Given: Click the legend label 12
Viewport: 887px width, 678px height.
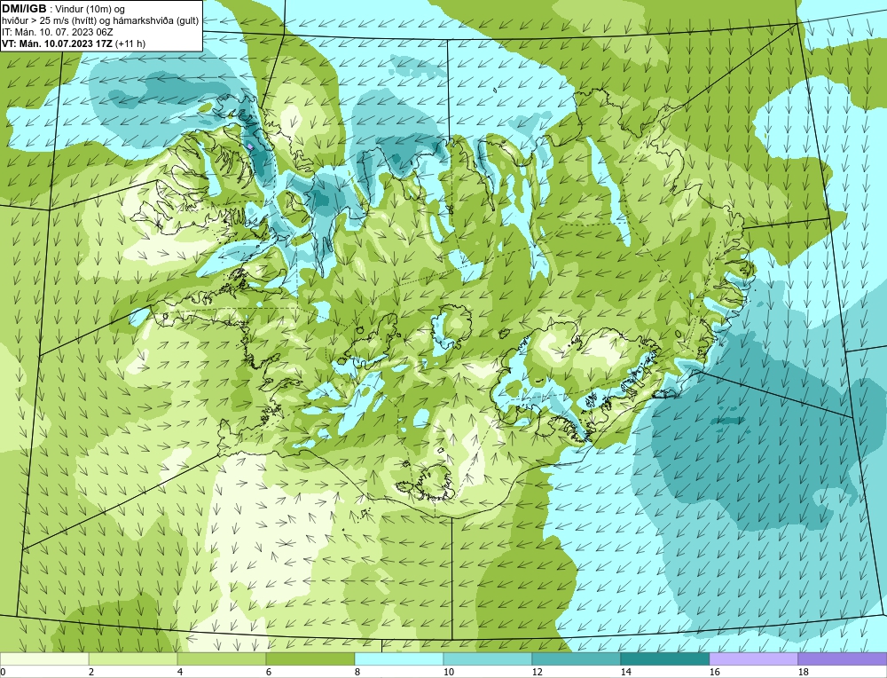Looking at the screenshot, I should [x=537, y=672].
